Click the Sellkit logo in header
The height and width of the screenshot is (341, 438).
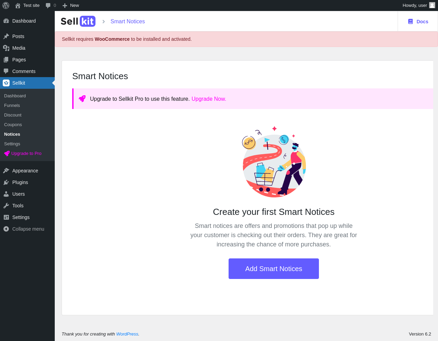(78, 21)
